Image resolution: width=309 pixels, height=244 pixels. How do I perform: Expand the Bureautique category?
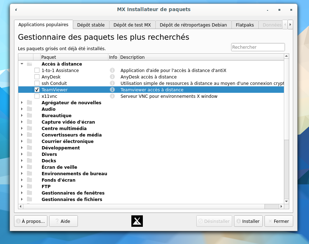[22, 116]
